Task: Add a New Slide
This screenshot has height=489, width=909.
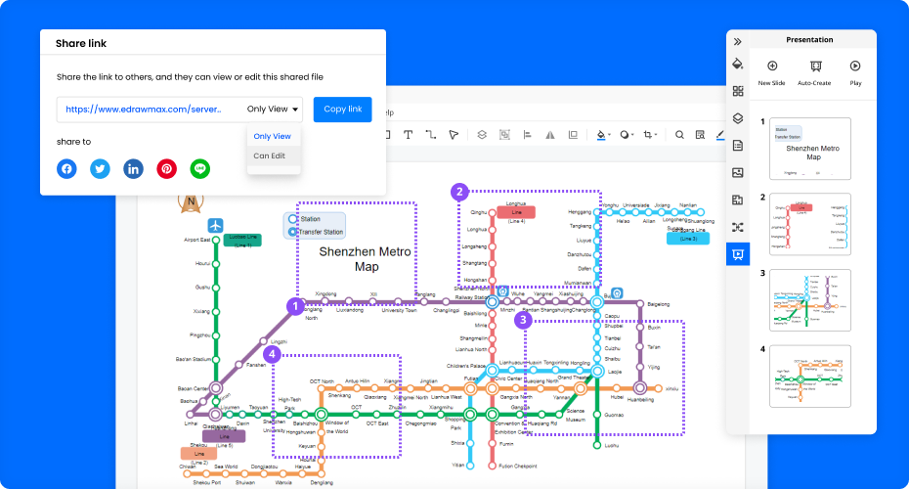Action: pyautogui.click(x=771, y=72)
